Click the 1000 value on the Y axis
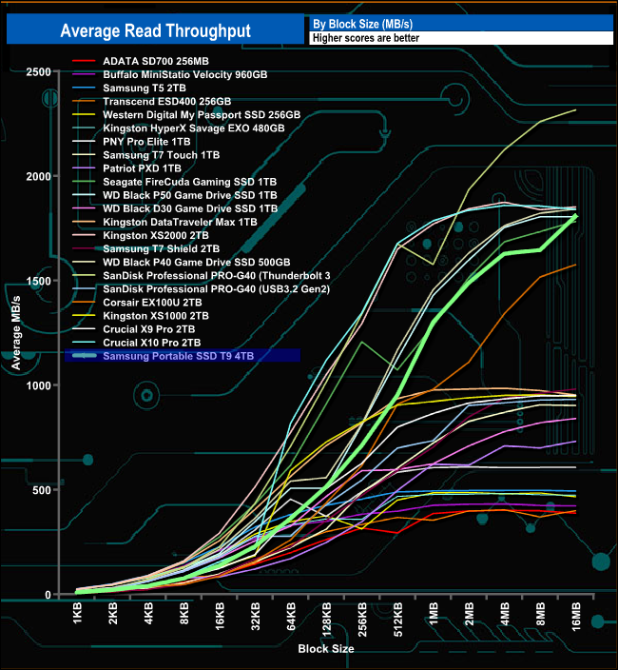The width and height of the screenshot is (618, 670). (x=38, y=385)
